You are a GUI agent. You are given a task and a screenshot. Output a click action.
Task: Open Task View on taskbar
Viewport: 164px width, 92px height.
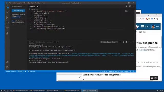pos(11,91)
